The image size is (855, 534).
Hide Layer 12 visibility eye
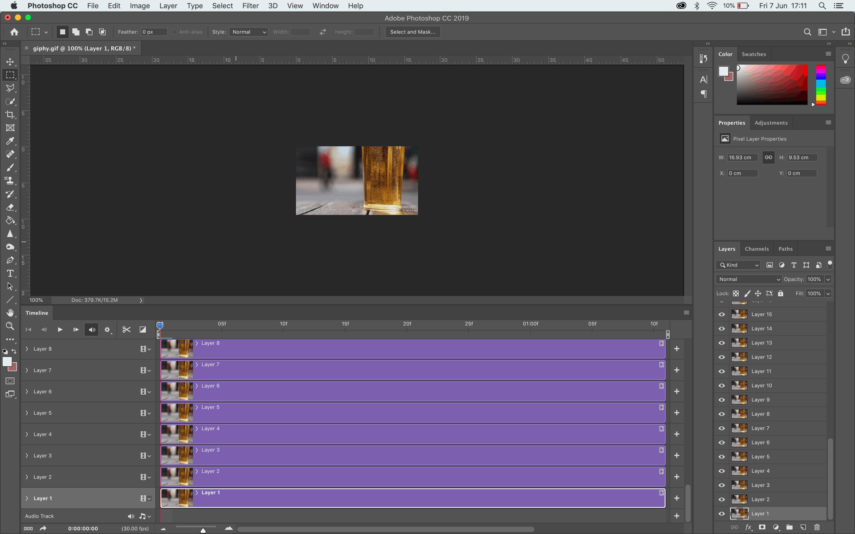pyautogui.click(x=722, y=357)
